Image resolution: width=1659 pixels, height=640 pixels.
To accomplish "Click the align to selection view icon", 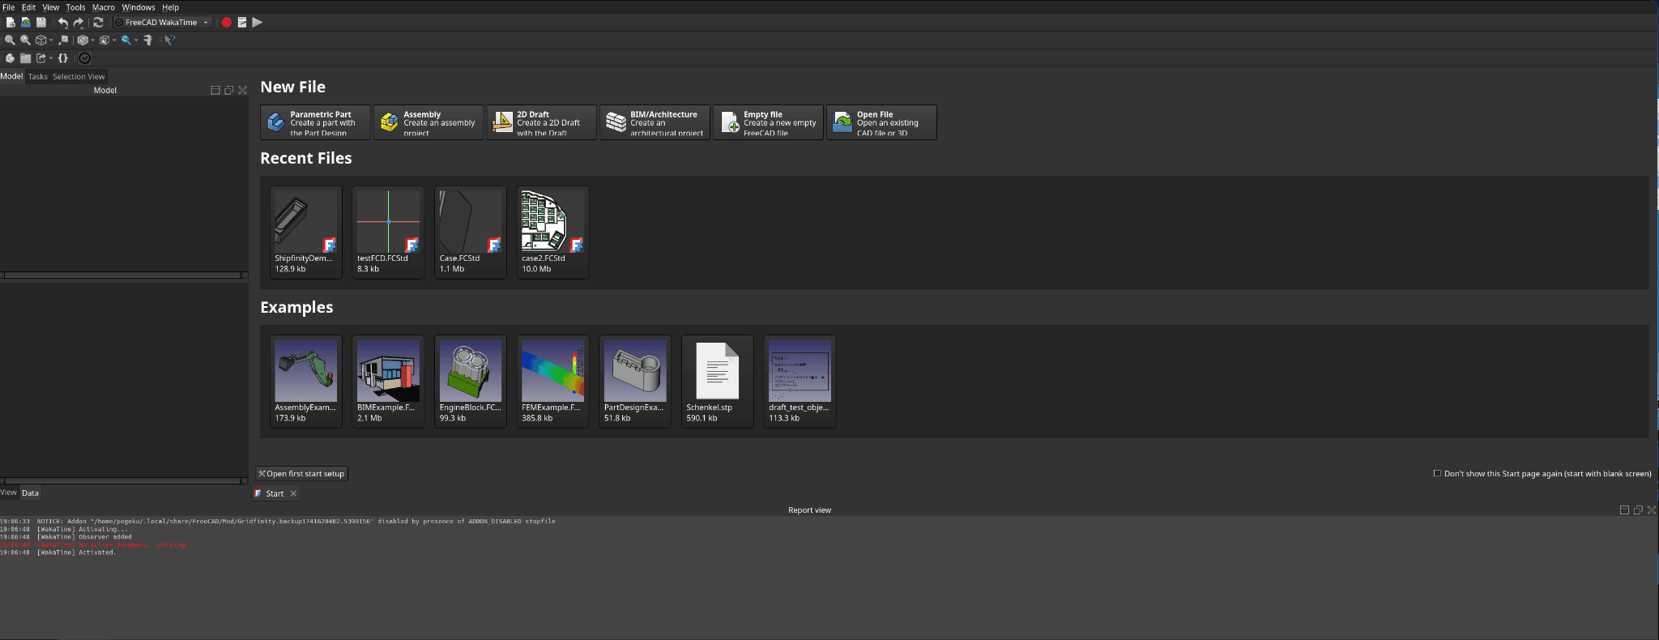I will pos(63,40).
